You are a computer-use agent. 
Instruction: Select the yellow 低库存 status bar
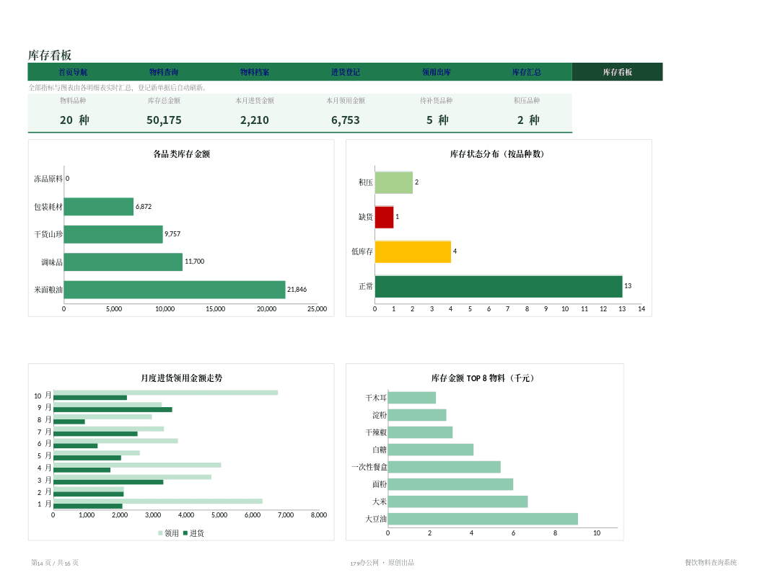[413, 251]
